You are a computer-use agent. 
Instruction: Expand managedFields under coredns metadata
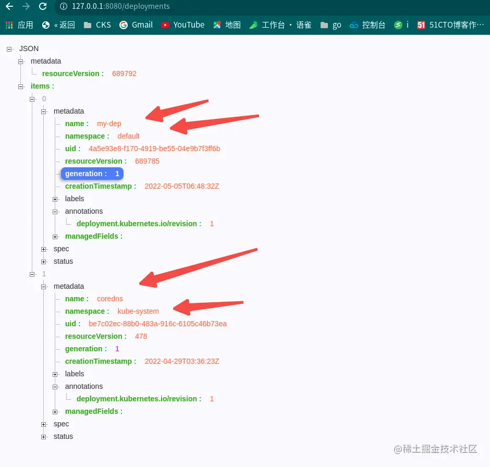[x=55, y=412]
